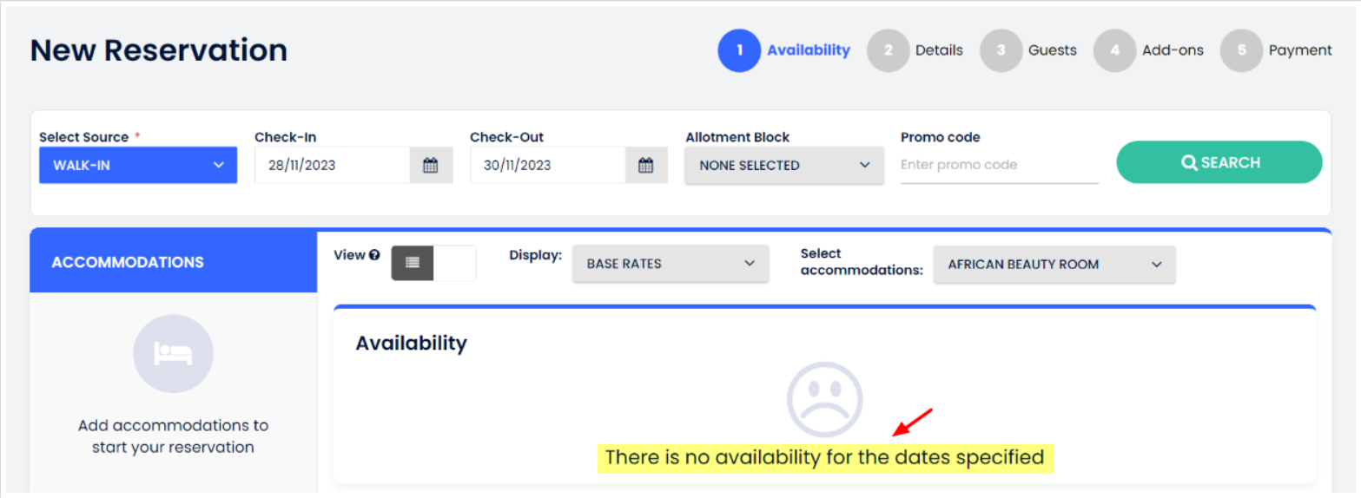Click the green SEARCH button
Image resolution: width=1361 pixels, height=498 pixels.
tap(1219, 162)
